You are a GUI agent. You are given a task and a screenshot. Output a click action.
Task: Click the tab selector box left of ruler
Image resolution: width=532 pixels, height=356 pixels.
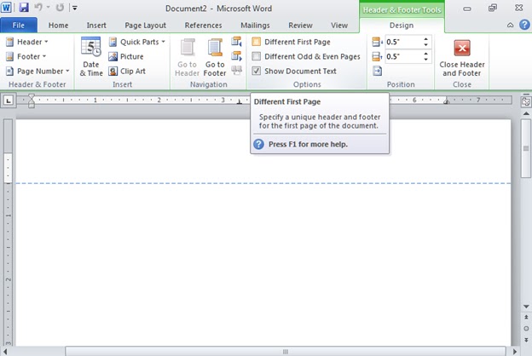click(x=9, y=100)
